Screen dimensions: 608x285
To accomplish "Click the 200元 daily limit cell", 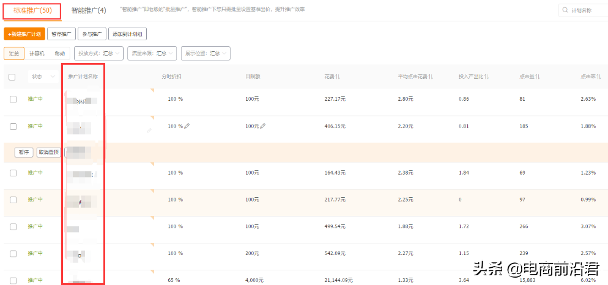I will coord(252,253).
